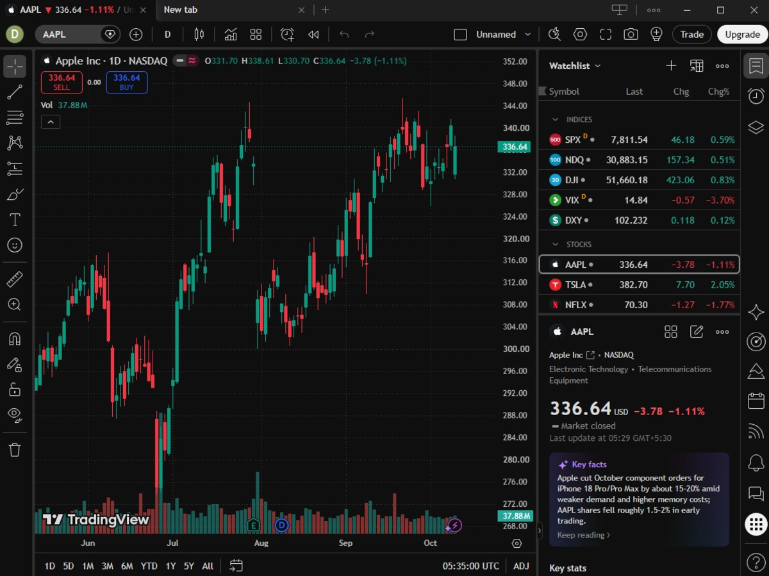Viewport: 769px width, 576px height.
Task: Open the forecasting and measurement tools
Action: pyautogui.click(x=15, y=169)
